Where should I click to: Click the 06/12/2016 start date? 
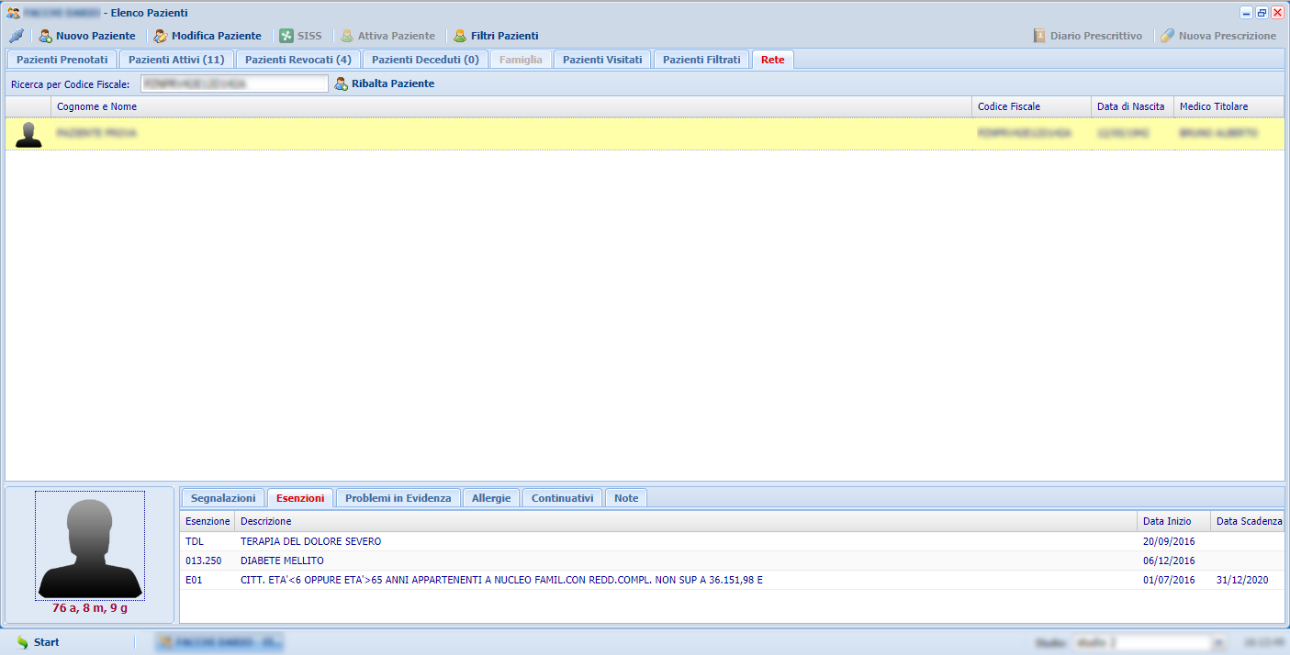click(x=1169, y=561)
